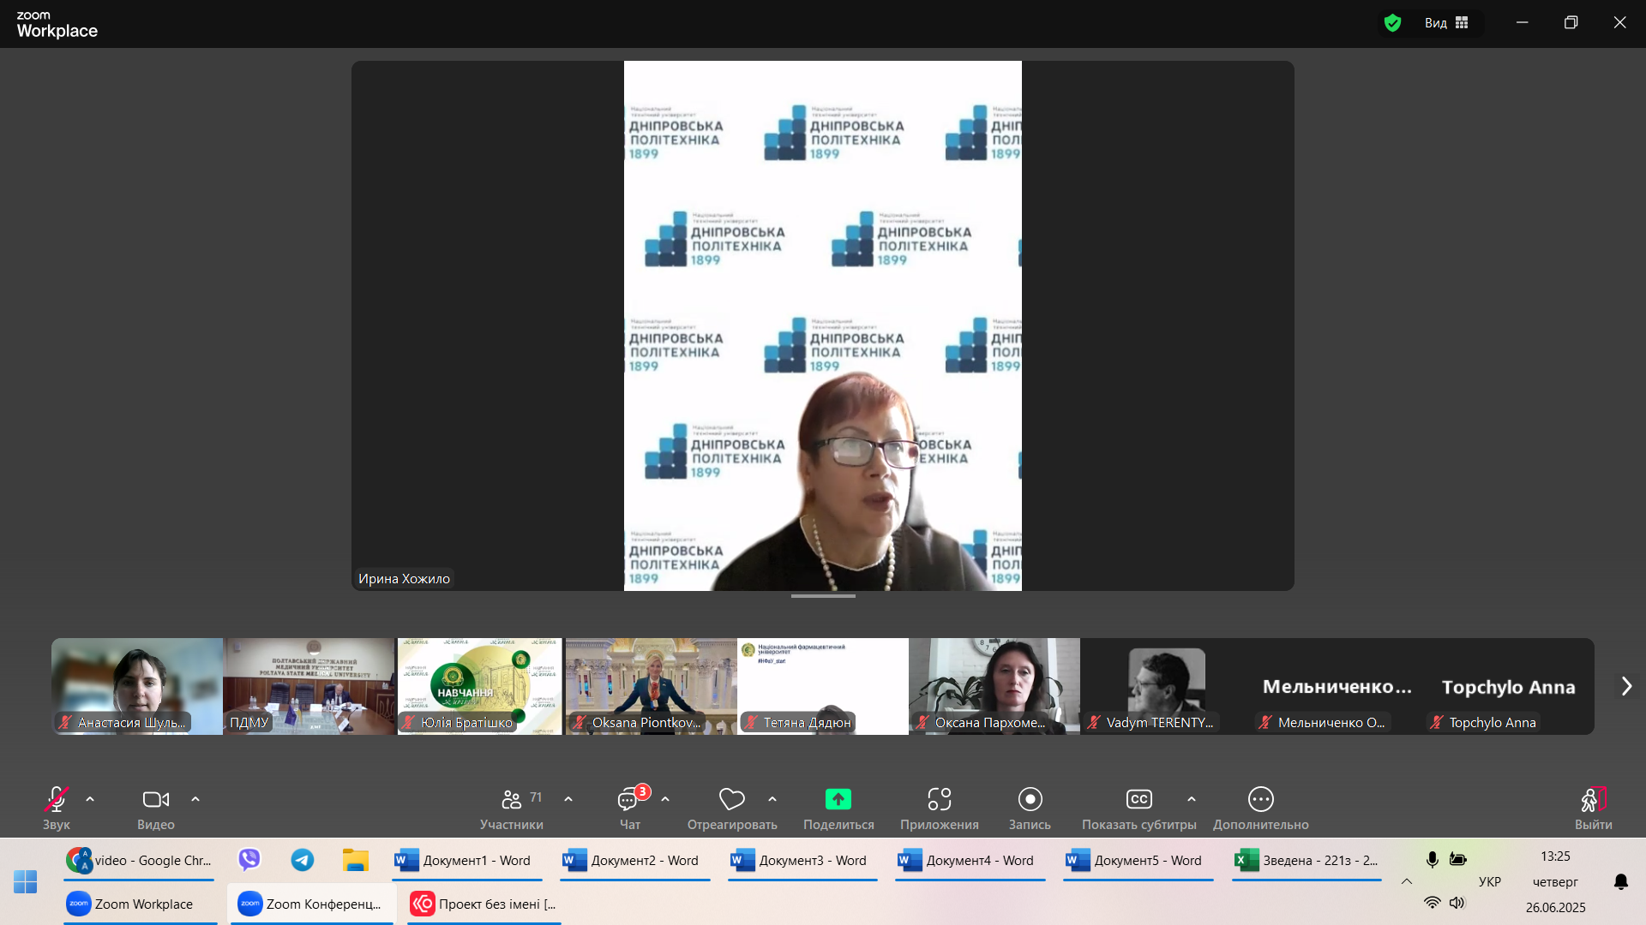Open clock and date 26.06.2025
This screenshot has height=925, width=1646.
pos(1555,881)
